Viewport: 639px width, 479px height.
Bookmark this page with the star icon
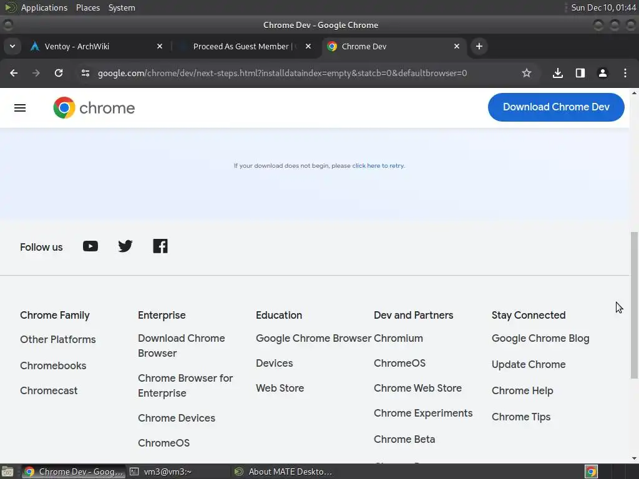(x=527, y=73)
